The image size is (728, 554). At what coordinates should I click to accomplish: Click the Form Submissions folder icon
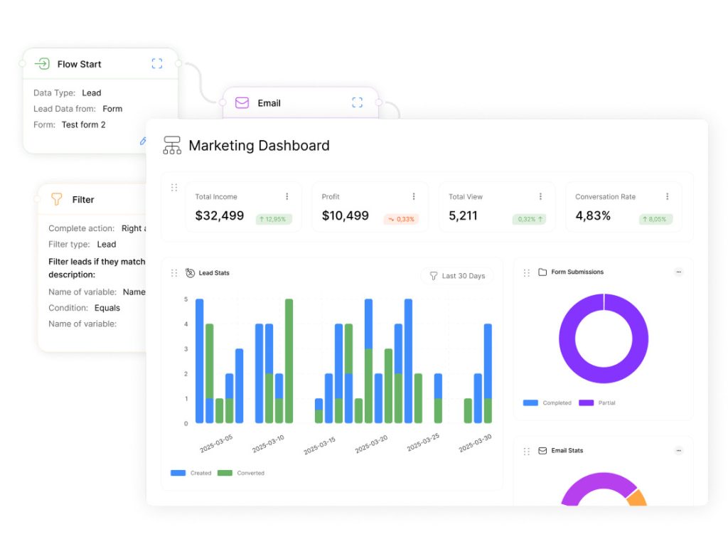pyautogui.click(x=542, y=272)
